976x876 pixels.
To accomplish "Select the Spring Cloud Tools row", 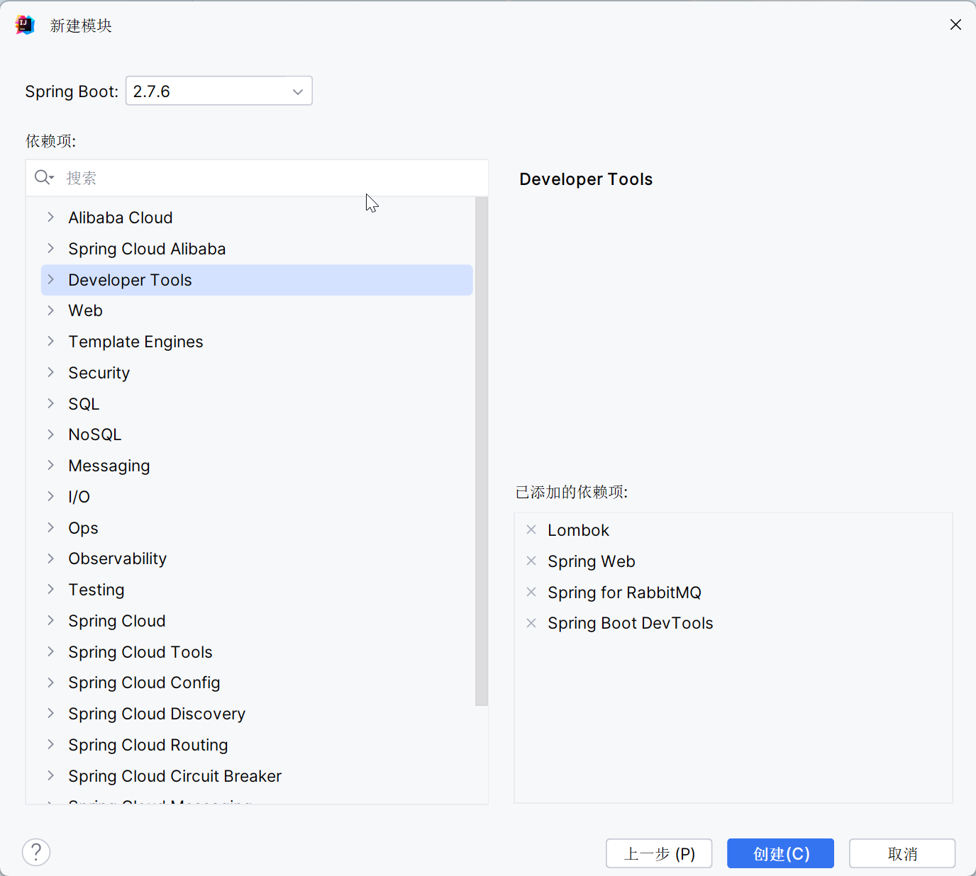I will coord(257,652).
